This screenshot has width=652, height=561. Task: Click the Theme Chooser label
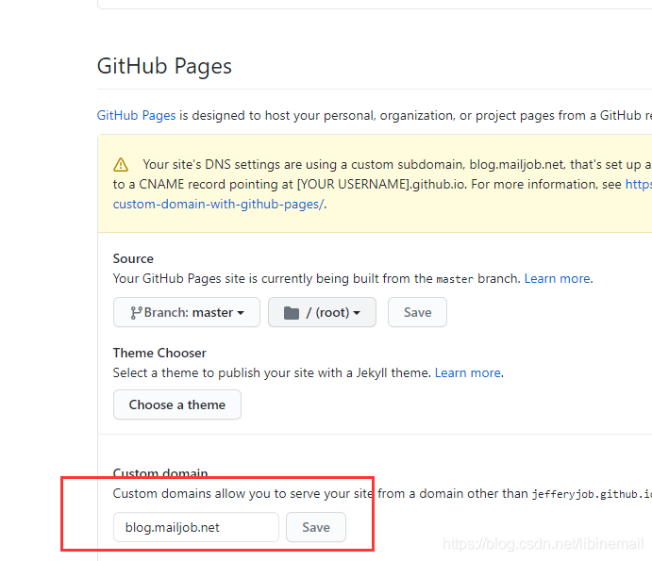(x=159, y=353)
